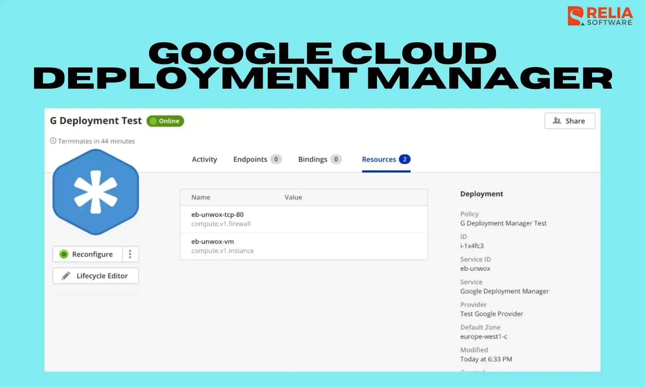The height and width of the screenshot is (387, 645).
Task: Click the Policy field label
Action: [x=469, y=214]
